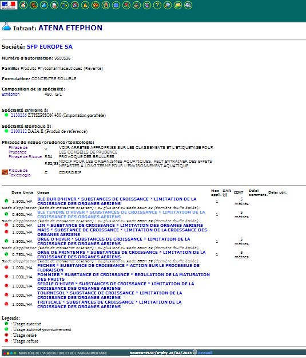The height and width of the screenshot is (358, 306).
Task: Click the 'Usage autorisé' legend icon
Action: (6, 323)
